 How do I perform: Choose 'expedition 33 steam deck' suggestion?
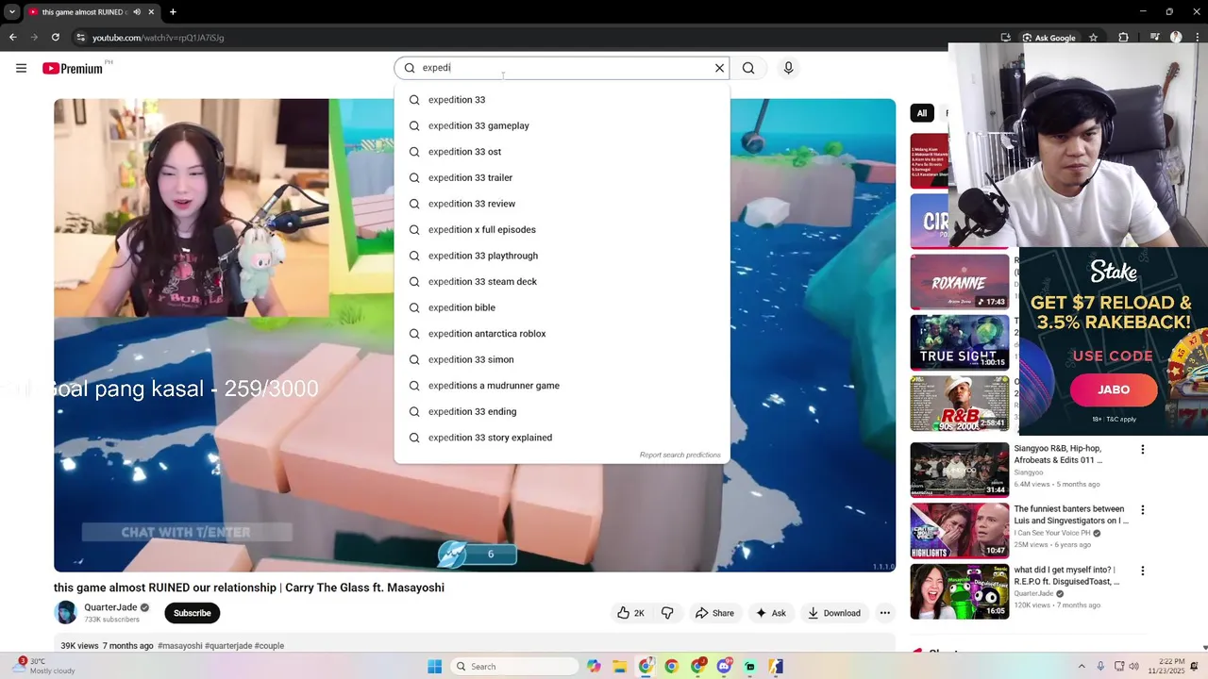[x=562, y=281]
